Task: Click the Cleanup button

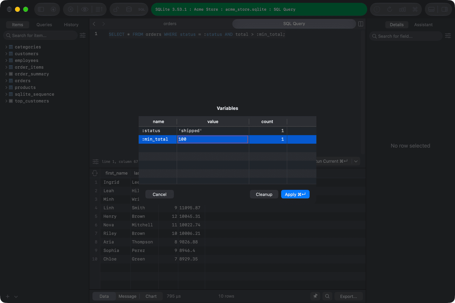Action: click(x=264, y=194)
